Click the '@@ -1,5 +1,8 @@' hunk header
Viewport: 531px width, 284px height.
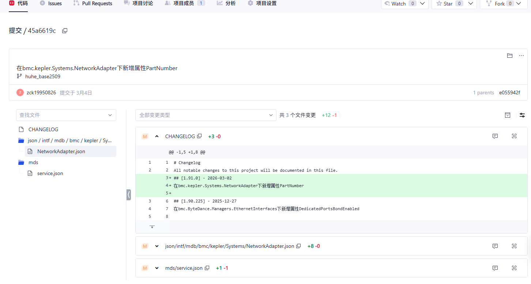[187, 152]
